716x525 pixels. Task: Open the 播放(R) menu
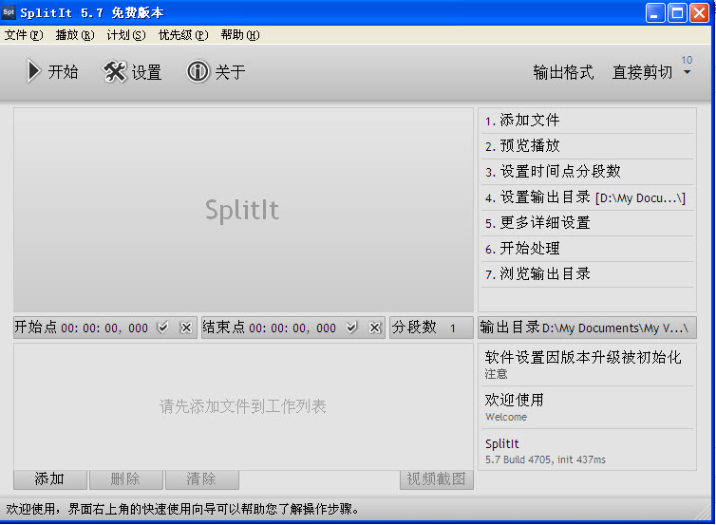(75, 35)
